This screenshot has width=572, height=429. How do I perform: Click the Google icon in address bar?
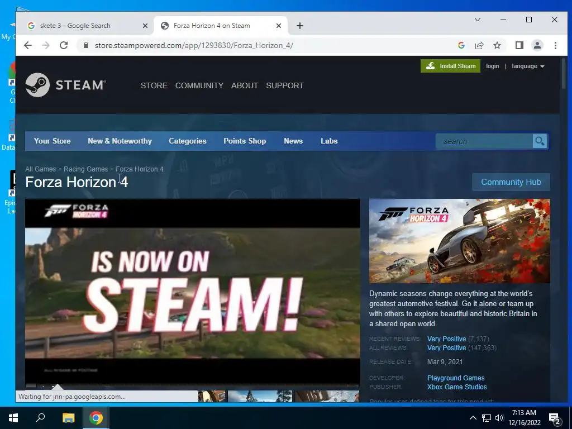click(461, 45)
